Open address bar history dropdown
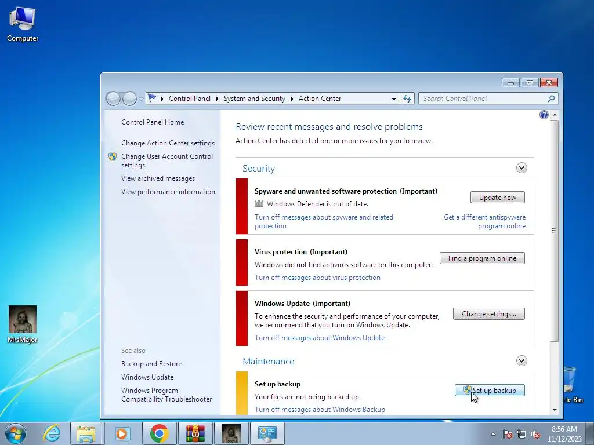The image size is (594, 445). pyautogui.click(x=394, y=99)
